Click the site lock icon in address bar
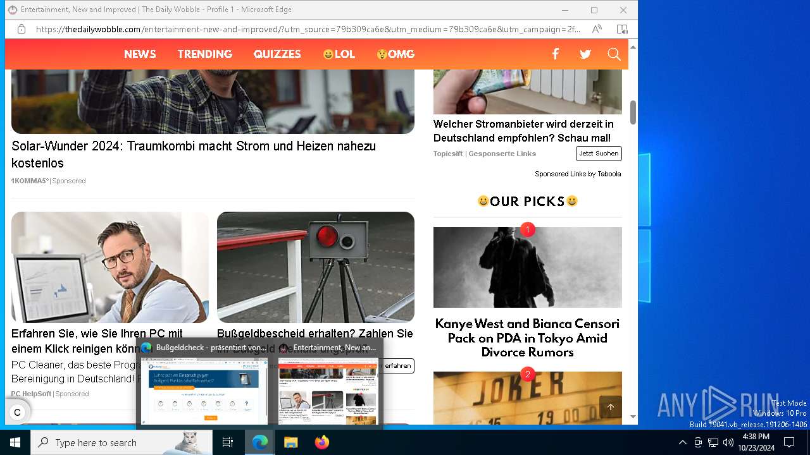The width and height of the screenshot is (810, 455). [22, 29]
